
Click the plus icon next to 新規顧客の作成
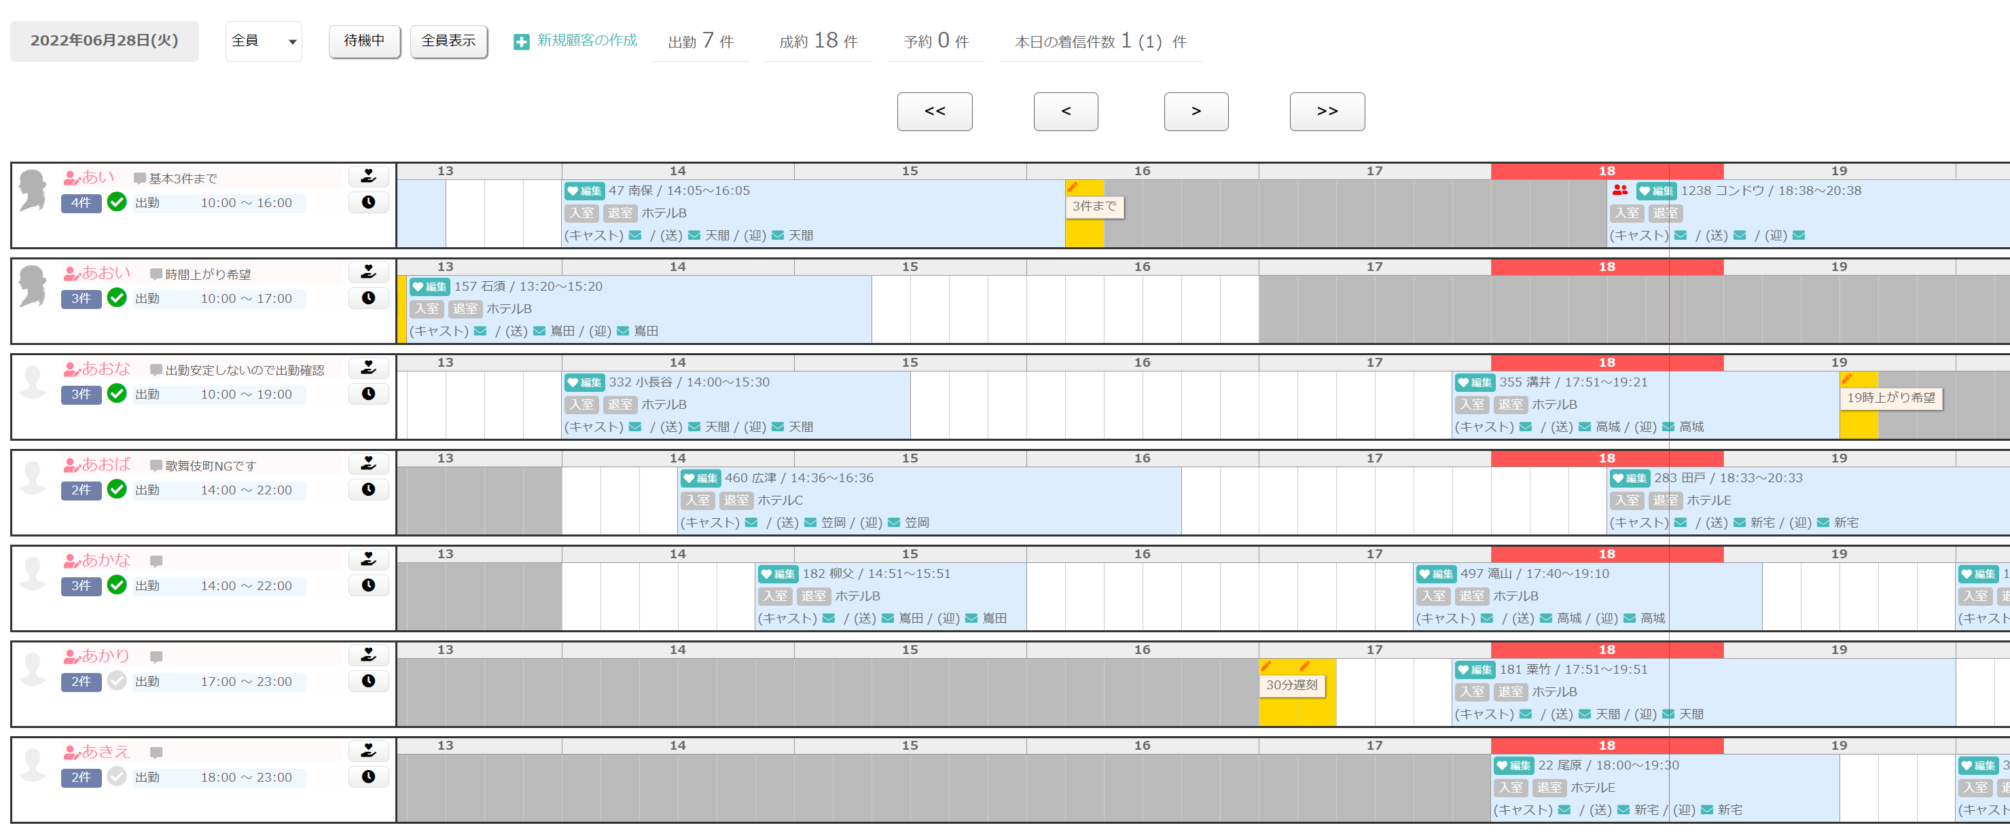[521, 41]
